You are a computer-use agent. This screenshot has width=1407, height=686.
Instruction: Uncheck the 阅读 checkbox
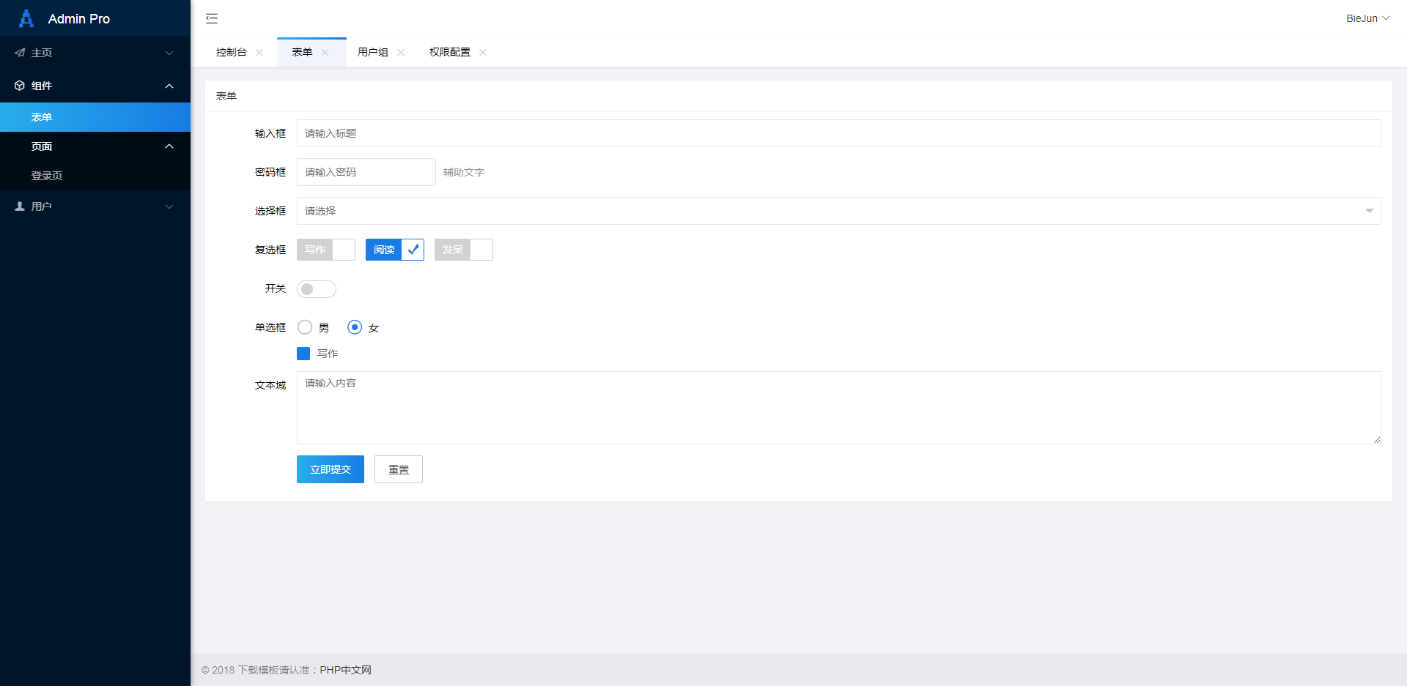coord(394,250)
